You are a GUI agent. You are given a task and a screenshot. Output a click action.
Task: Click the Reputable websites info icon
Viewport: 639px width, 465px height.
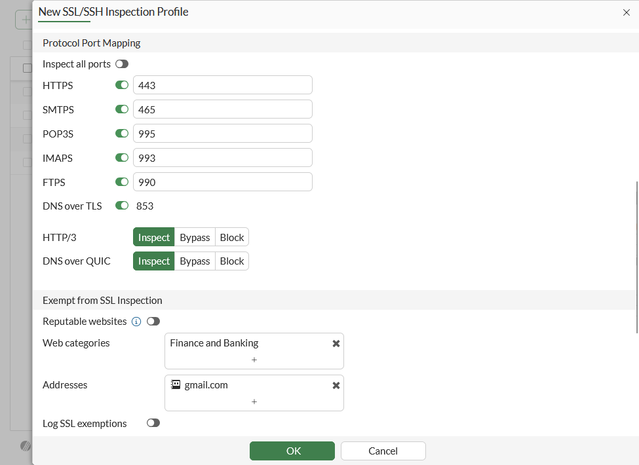click(x=136, y=322)
